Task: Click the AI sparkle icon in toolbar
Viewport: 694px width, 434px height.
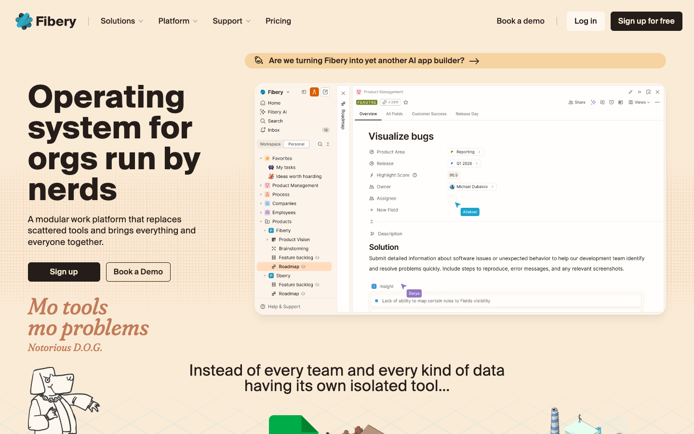Action: point(593,102)
